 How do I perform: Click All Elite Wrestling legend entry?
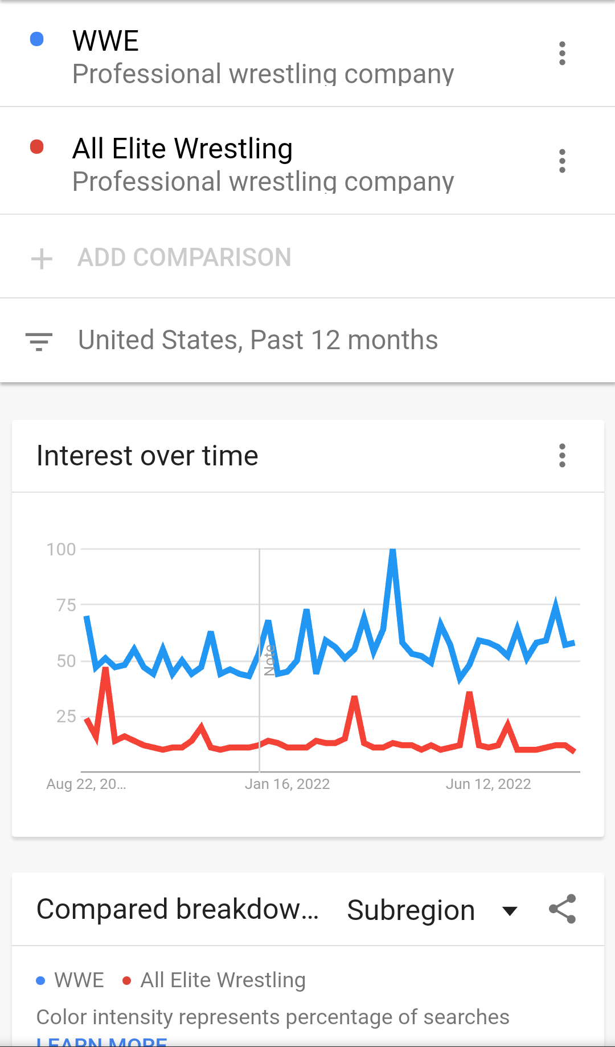pyautogui.click(x=214, y=980)
